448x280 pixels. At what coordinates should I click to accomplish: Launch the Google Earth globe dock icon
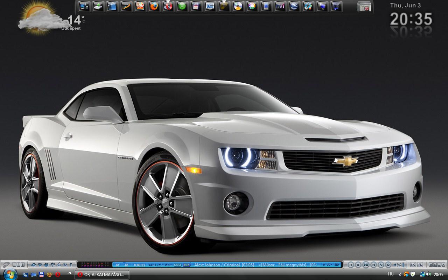(294, 6)
